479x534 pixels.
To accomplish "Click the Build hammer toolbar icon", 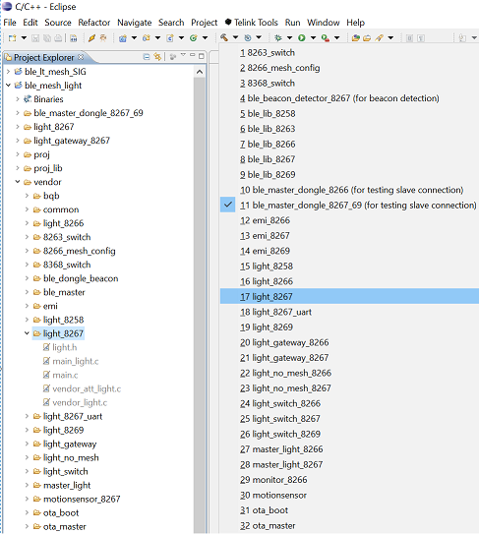I will (x=224, y=37).
